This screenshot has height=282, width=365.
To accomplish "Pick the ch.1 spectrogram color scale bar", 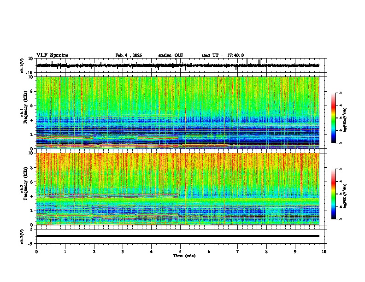I will (333, 118).
